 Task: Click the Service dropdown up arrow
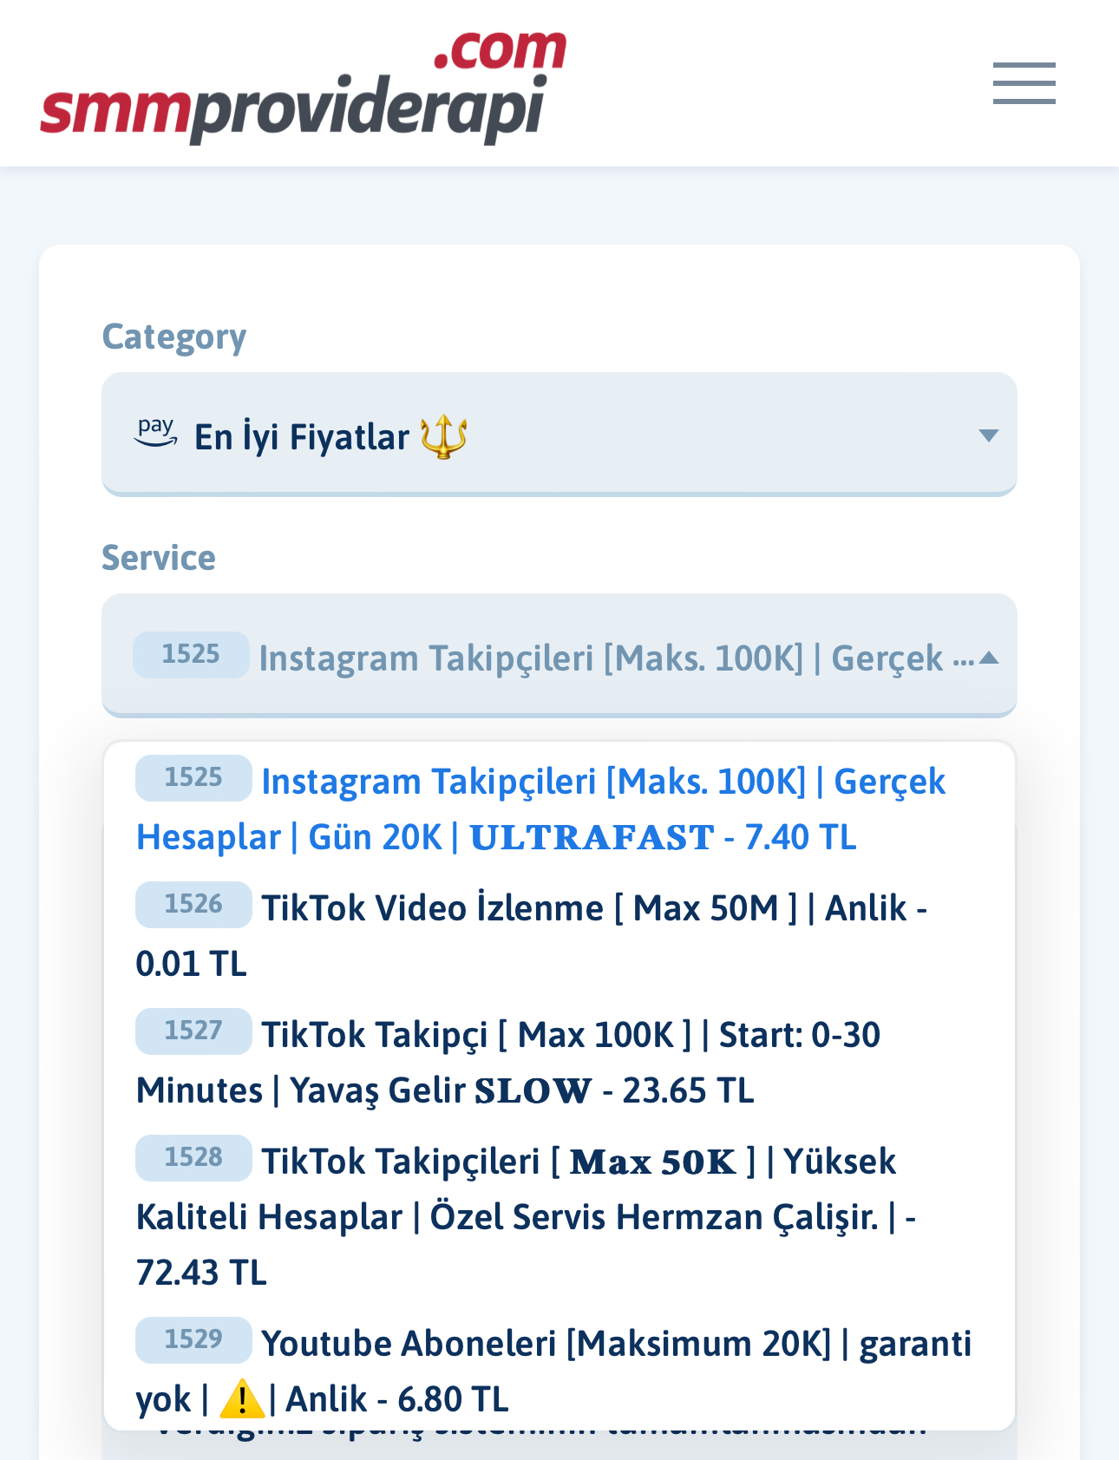coord(988,658)
